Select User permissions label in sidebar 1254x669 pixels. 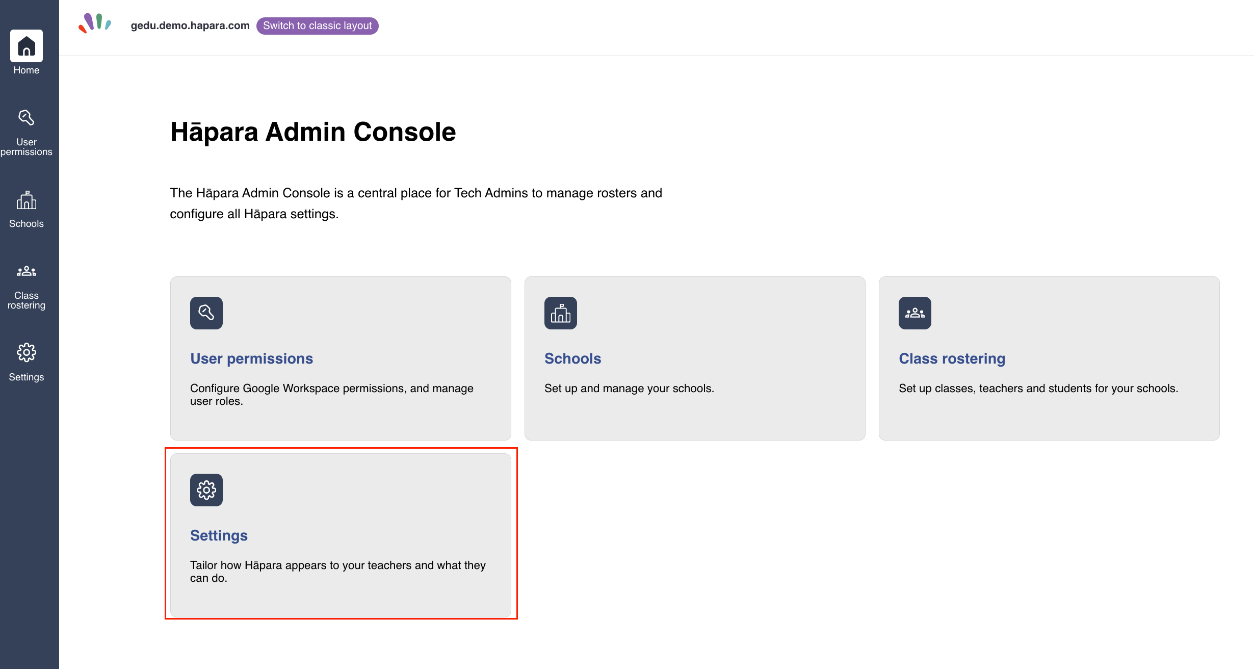27,147
